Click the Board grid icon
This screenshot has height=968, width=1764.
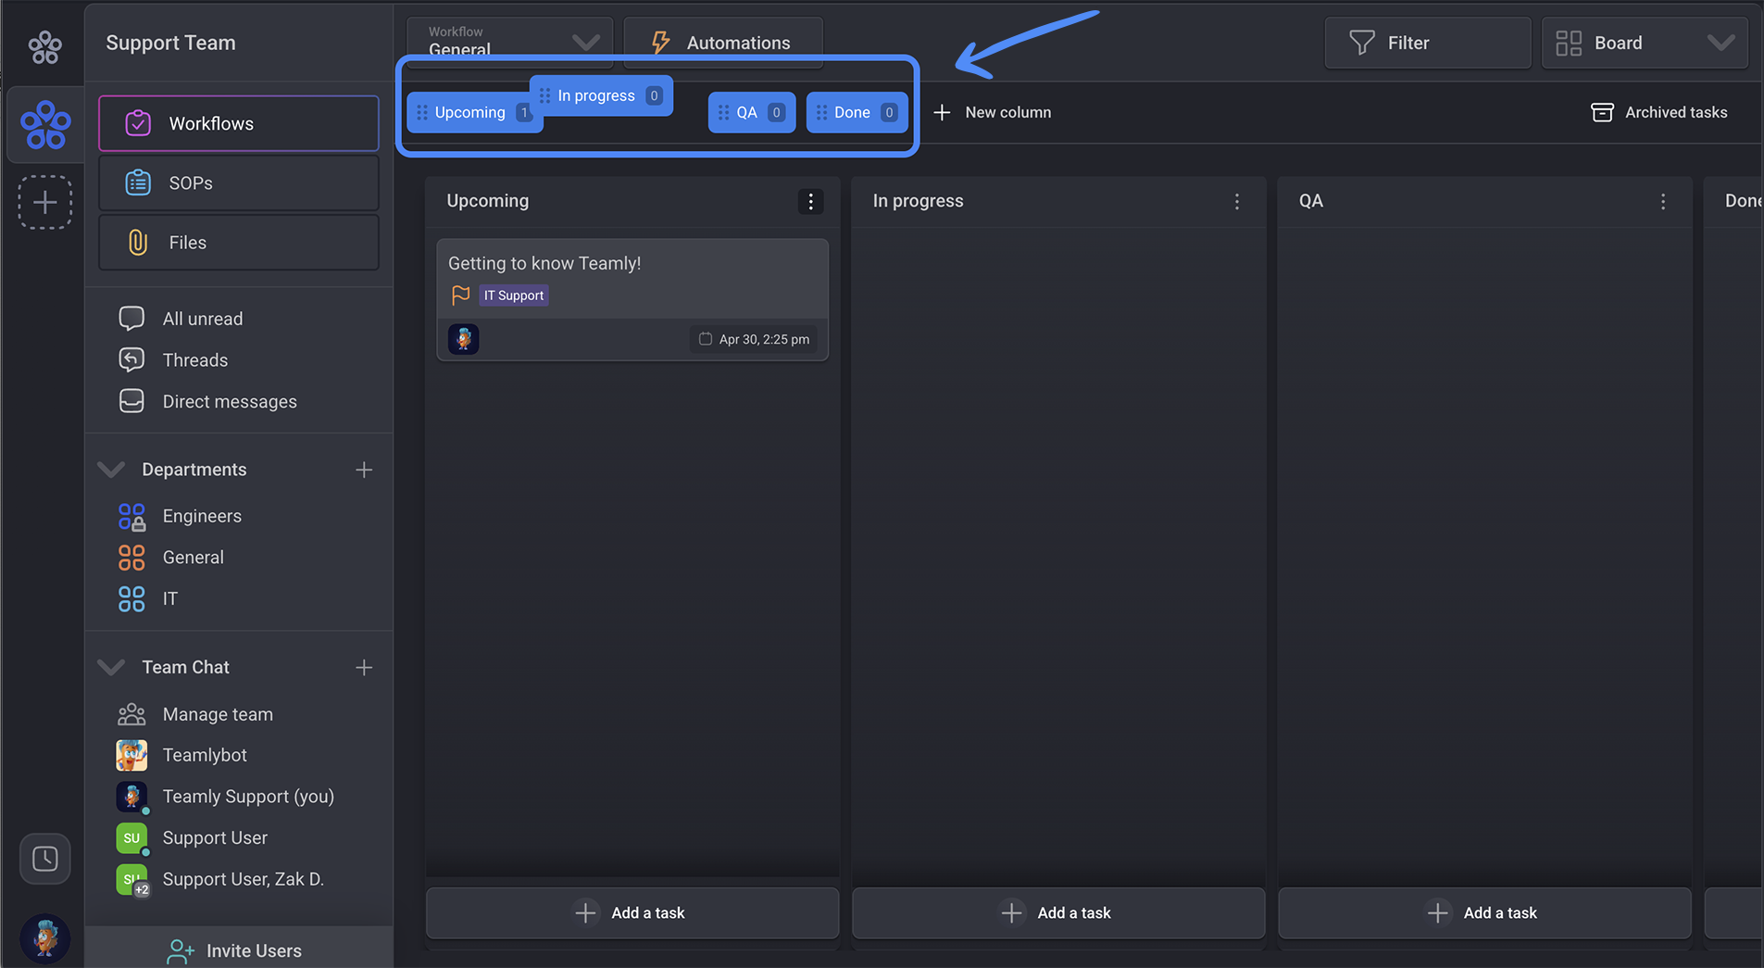coord(1569,43)
